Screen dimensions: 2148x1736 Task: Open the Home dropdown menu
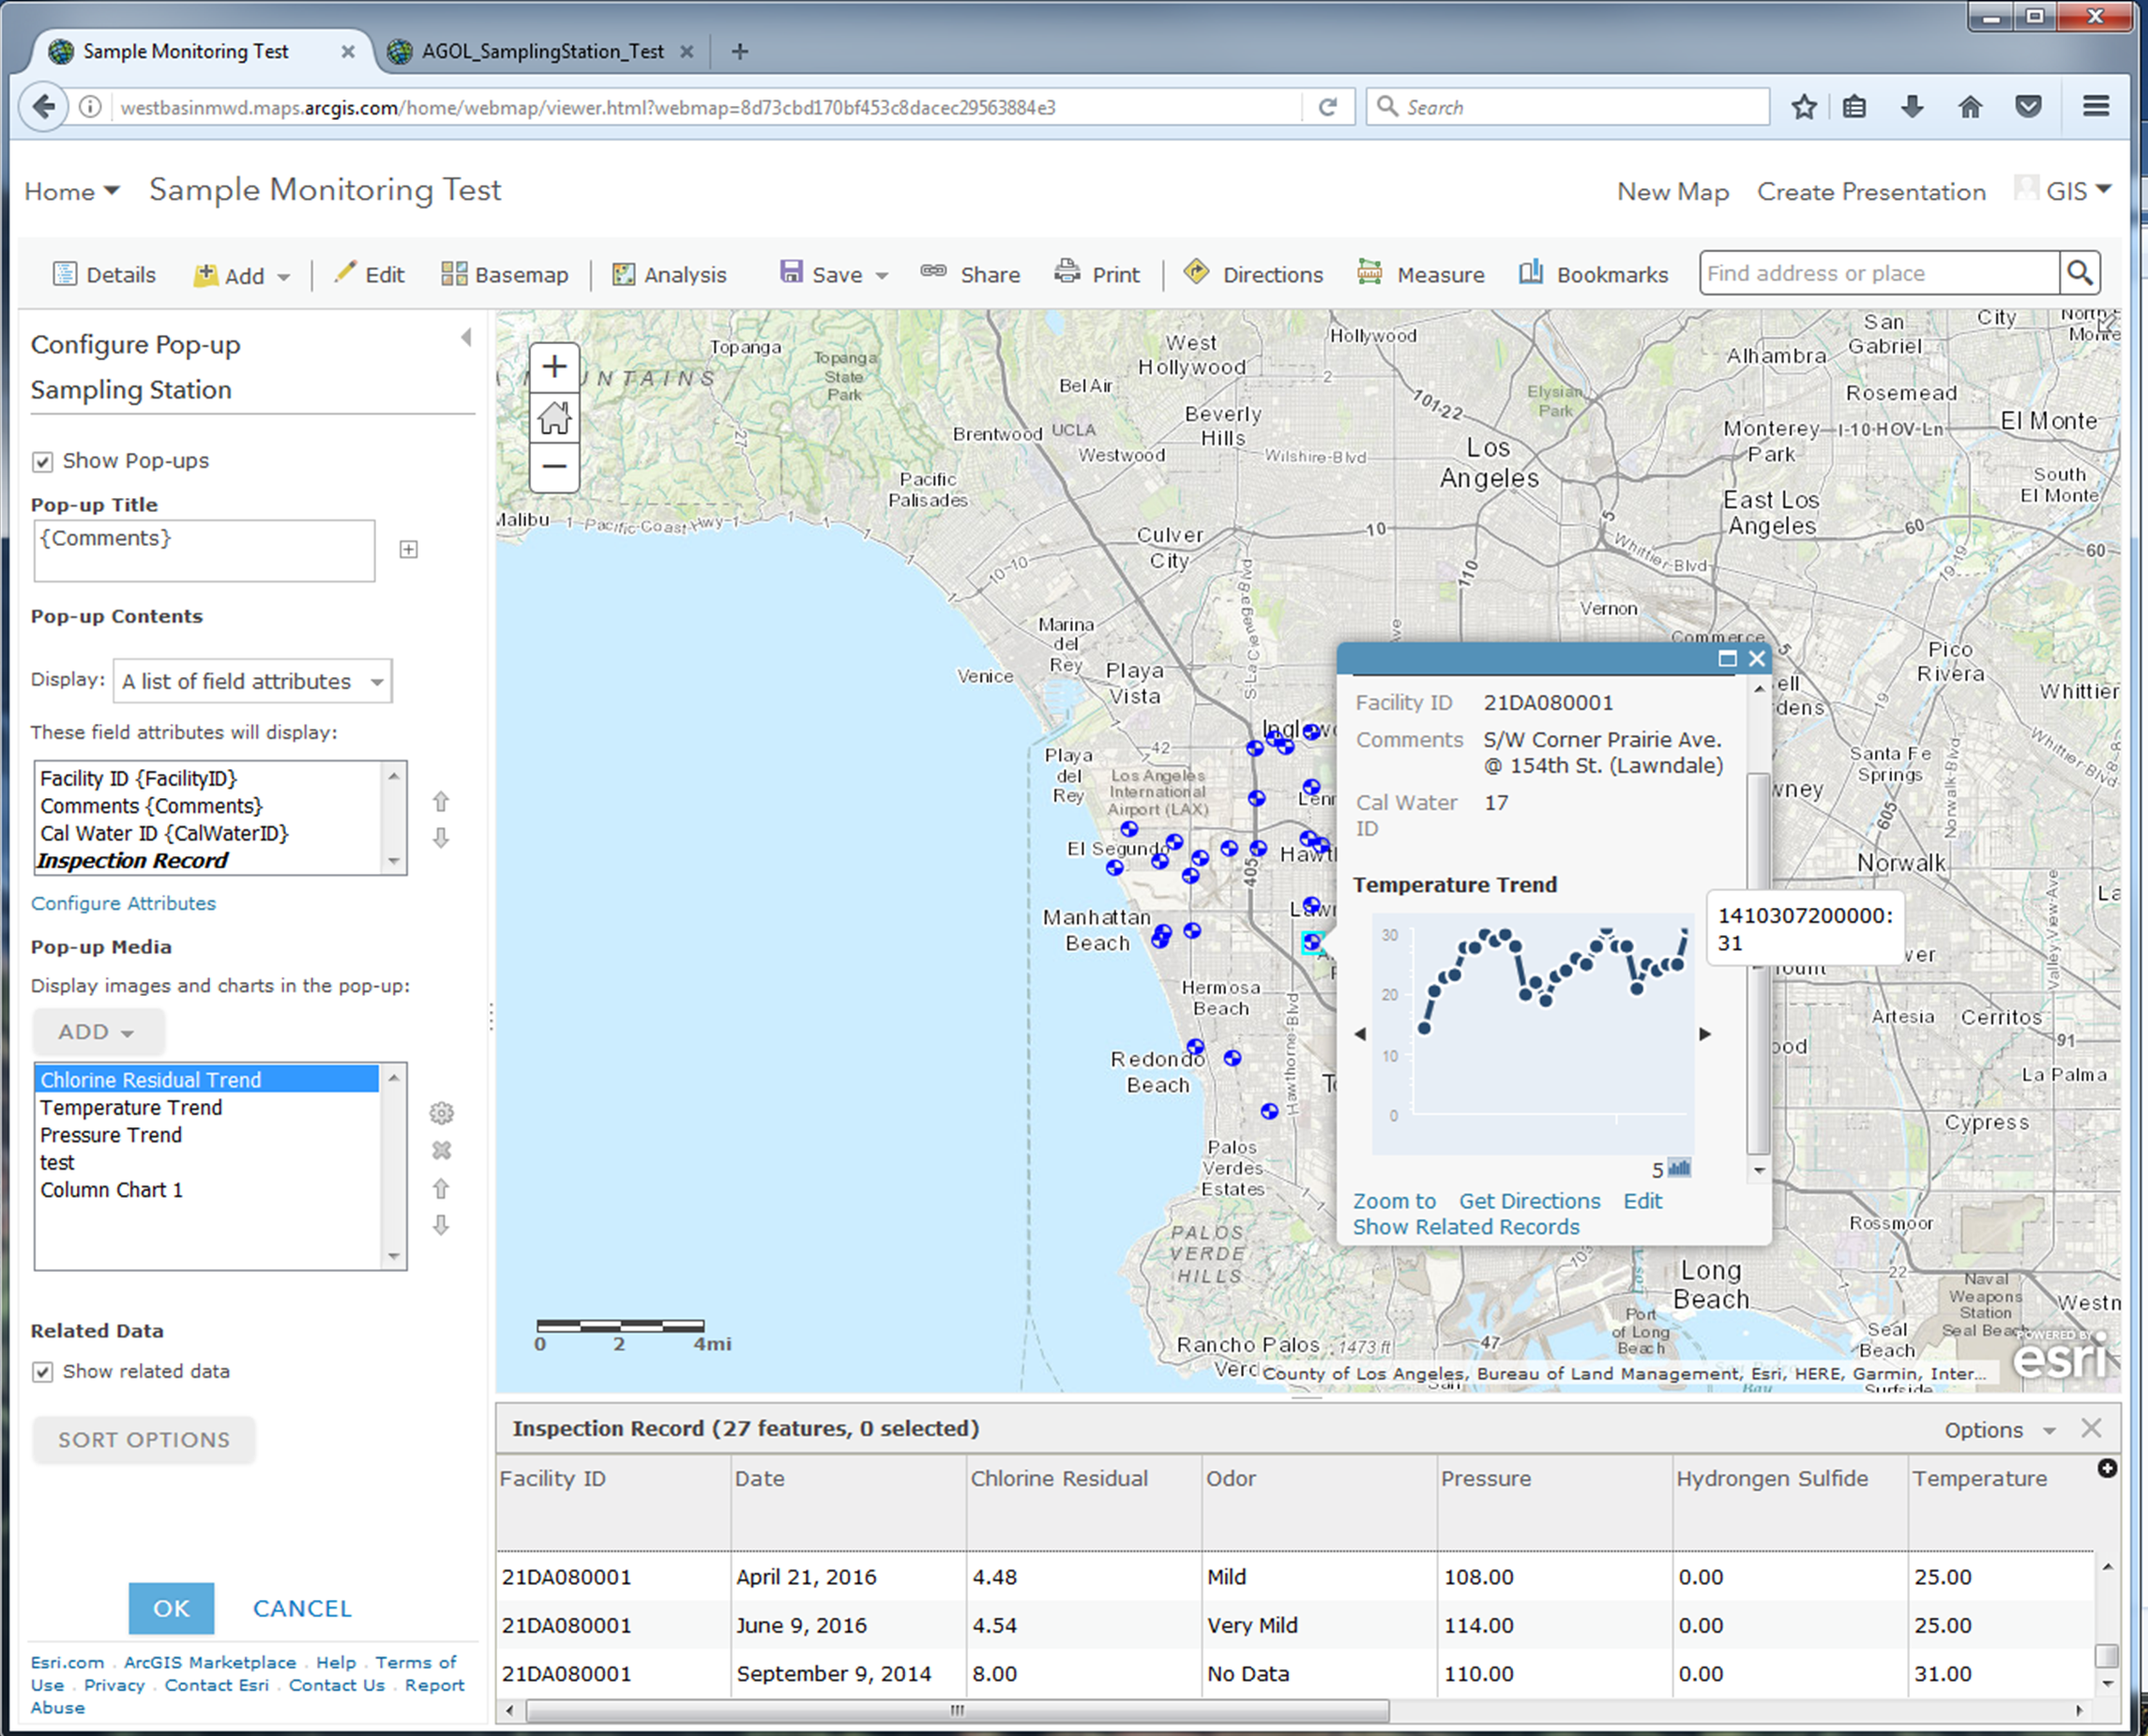click(x=72, y=191)
